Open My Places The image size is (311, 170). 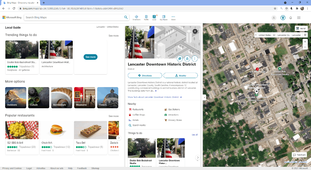(164, 18)
